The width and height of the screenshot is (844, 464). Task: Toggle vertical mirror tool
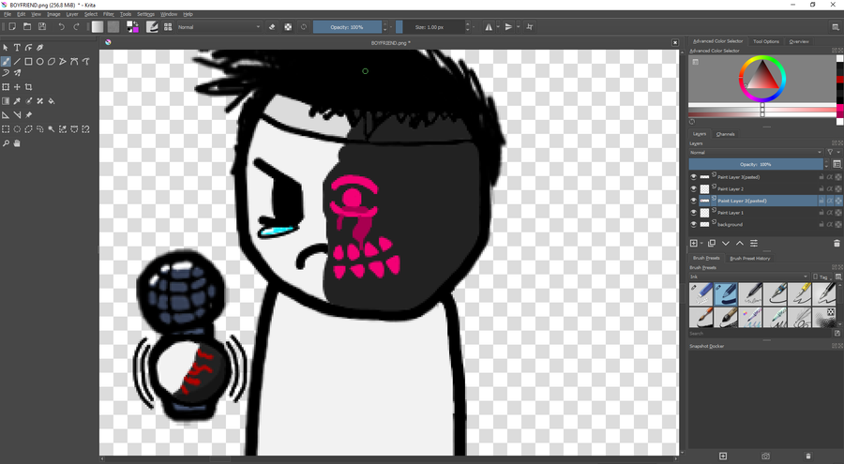tap(508, 26)
